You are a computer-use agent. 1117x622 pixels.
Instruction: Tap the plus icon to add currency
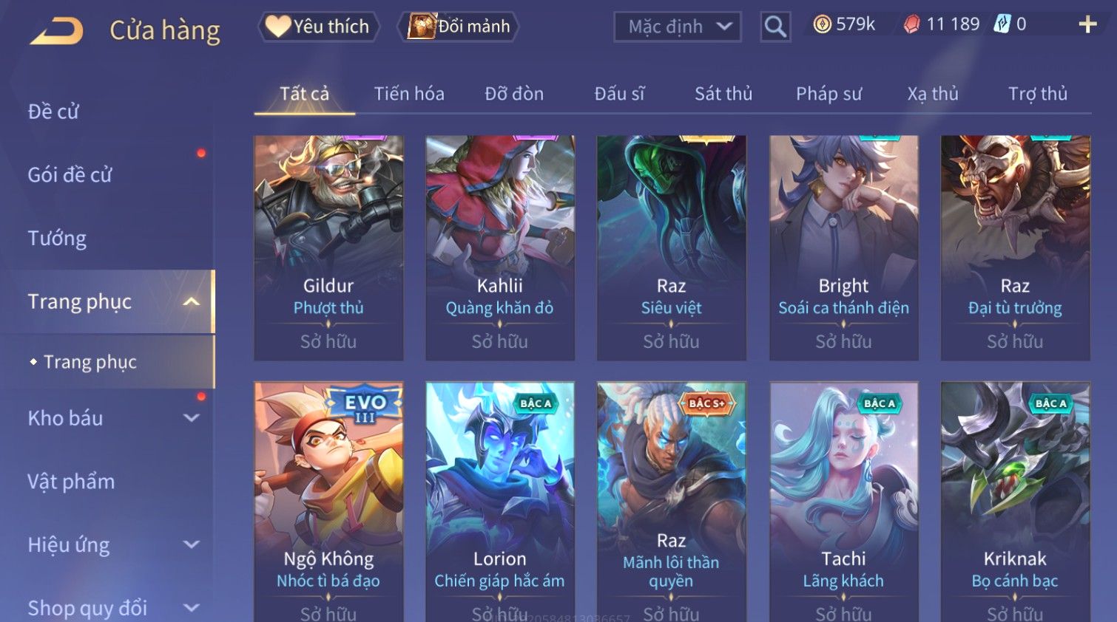coord(1087,24)
